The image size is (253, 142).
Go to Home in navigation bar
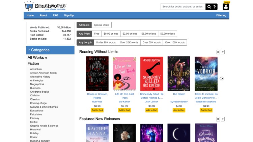point(30,15)
